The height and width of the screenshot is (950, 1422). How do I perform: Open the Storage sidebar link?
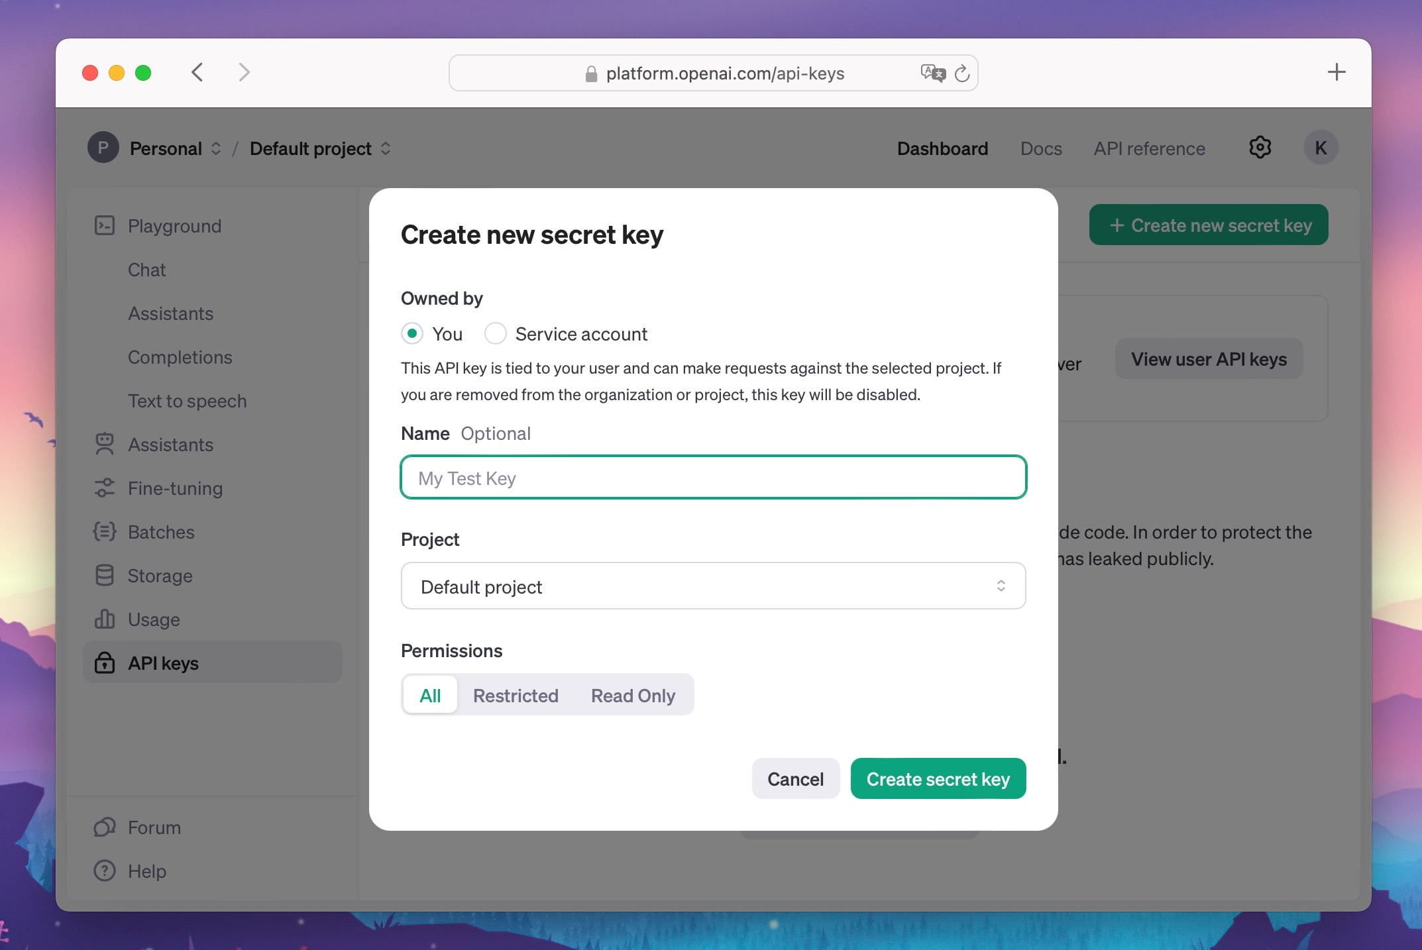(x=160, y=576)
